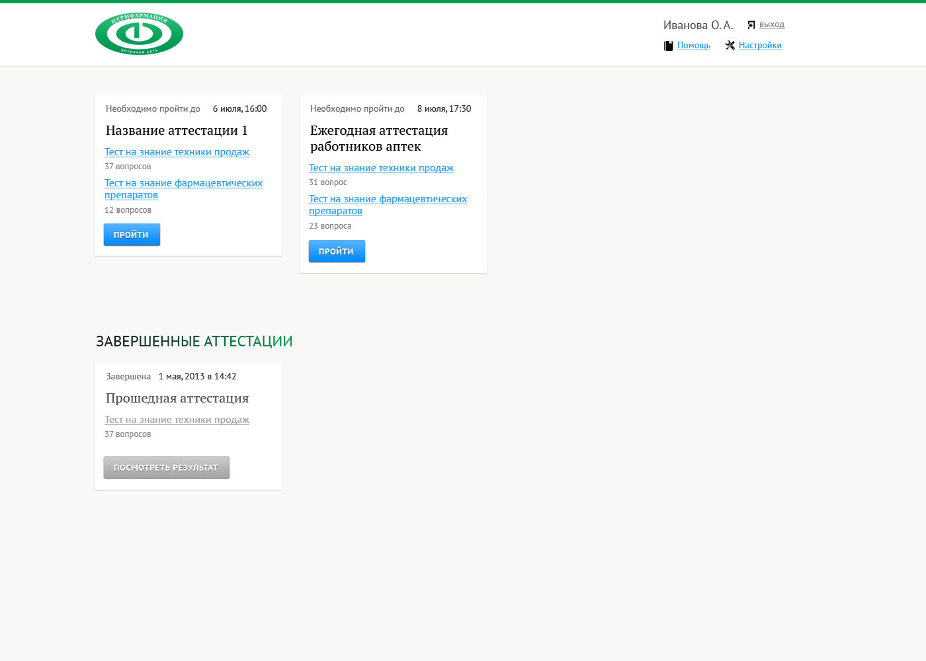
Task: Open the Помощь help link
Action: (x=693, y=46)
